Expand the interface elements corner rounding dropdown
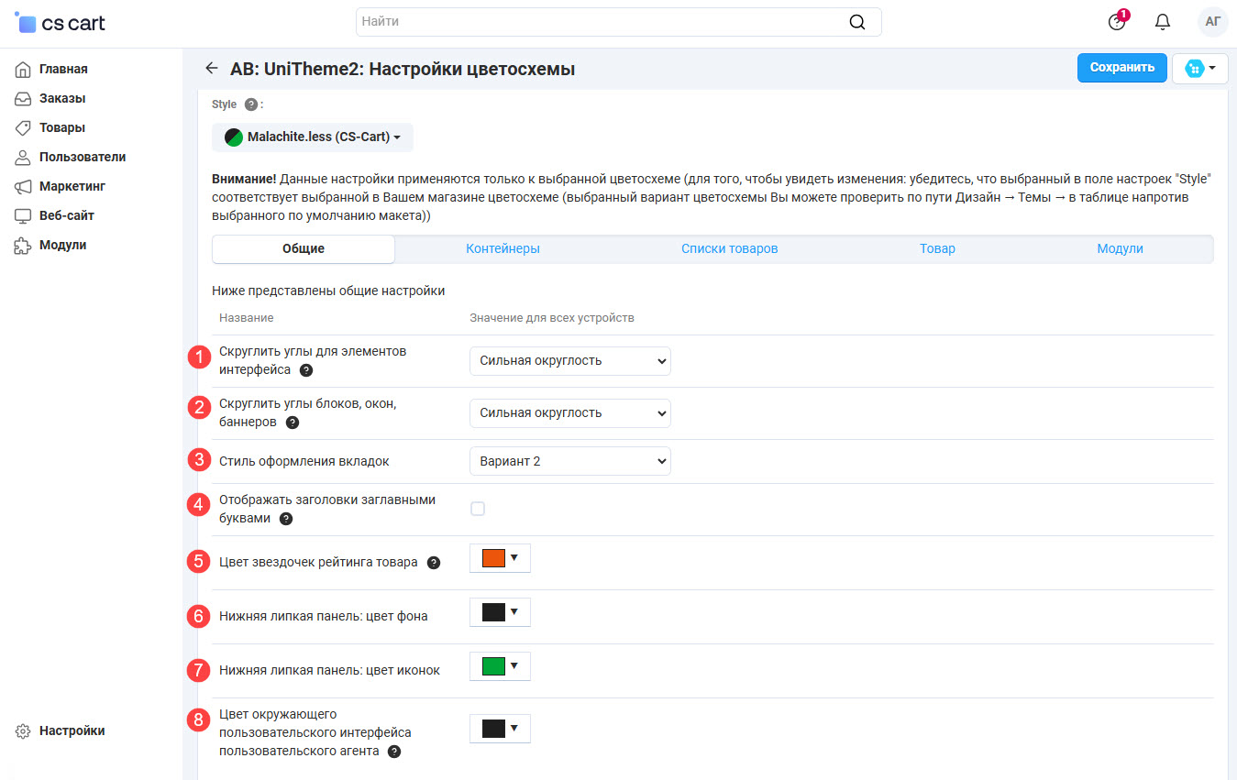The image size is (1237, 780). [569, 361]
